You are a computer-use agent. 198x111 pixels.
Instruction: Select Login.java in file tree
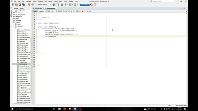click(22, 41)
